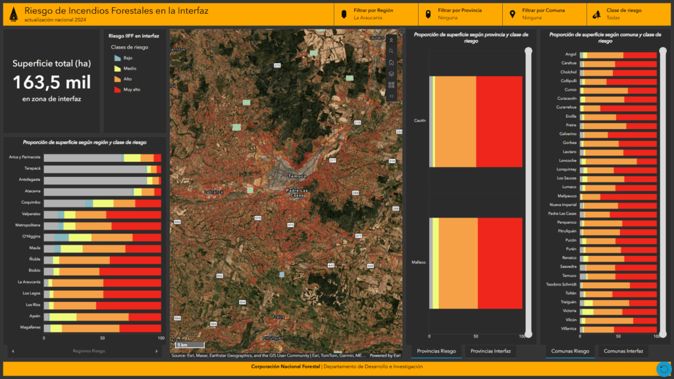This screenshot has width=674, height=379.
Task: Switch to the Comunas Interfaz tab
Action: point(623,351)
